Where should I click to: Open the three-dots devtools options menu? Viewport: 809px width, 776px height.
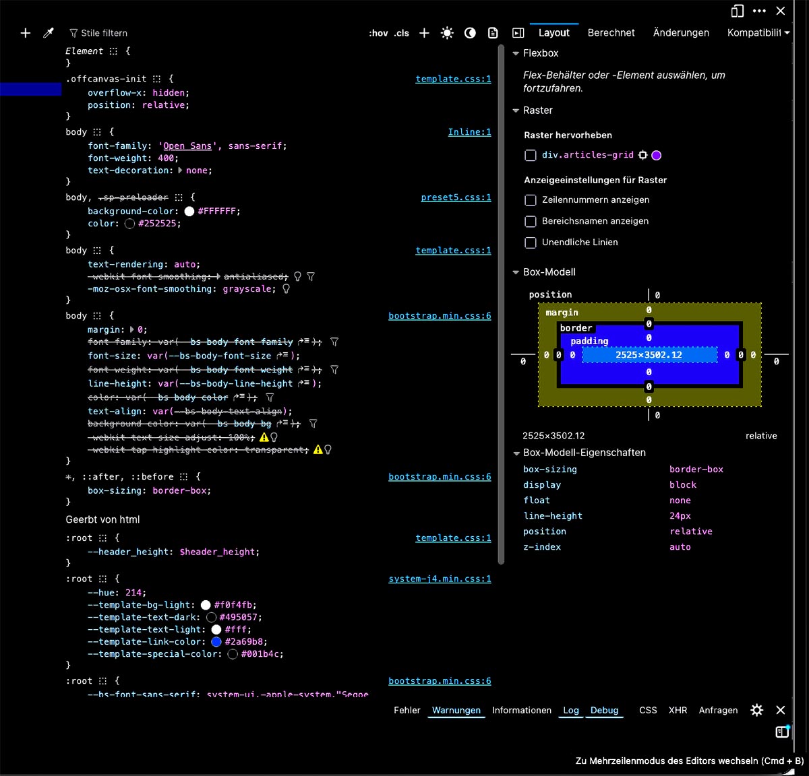tap(759, 11)
